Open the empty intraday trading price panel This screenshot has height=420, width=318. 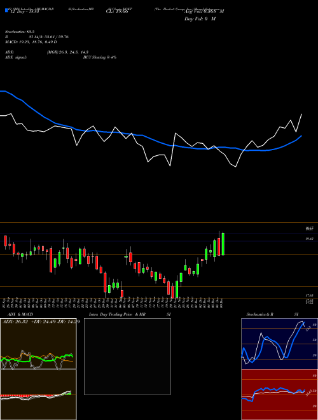tap(127, 356)
